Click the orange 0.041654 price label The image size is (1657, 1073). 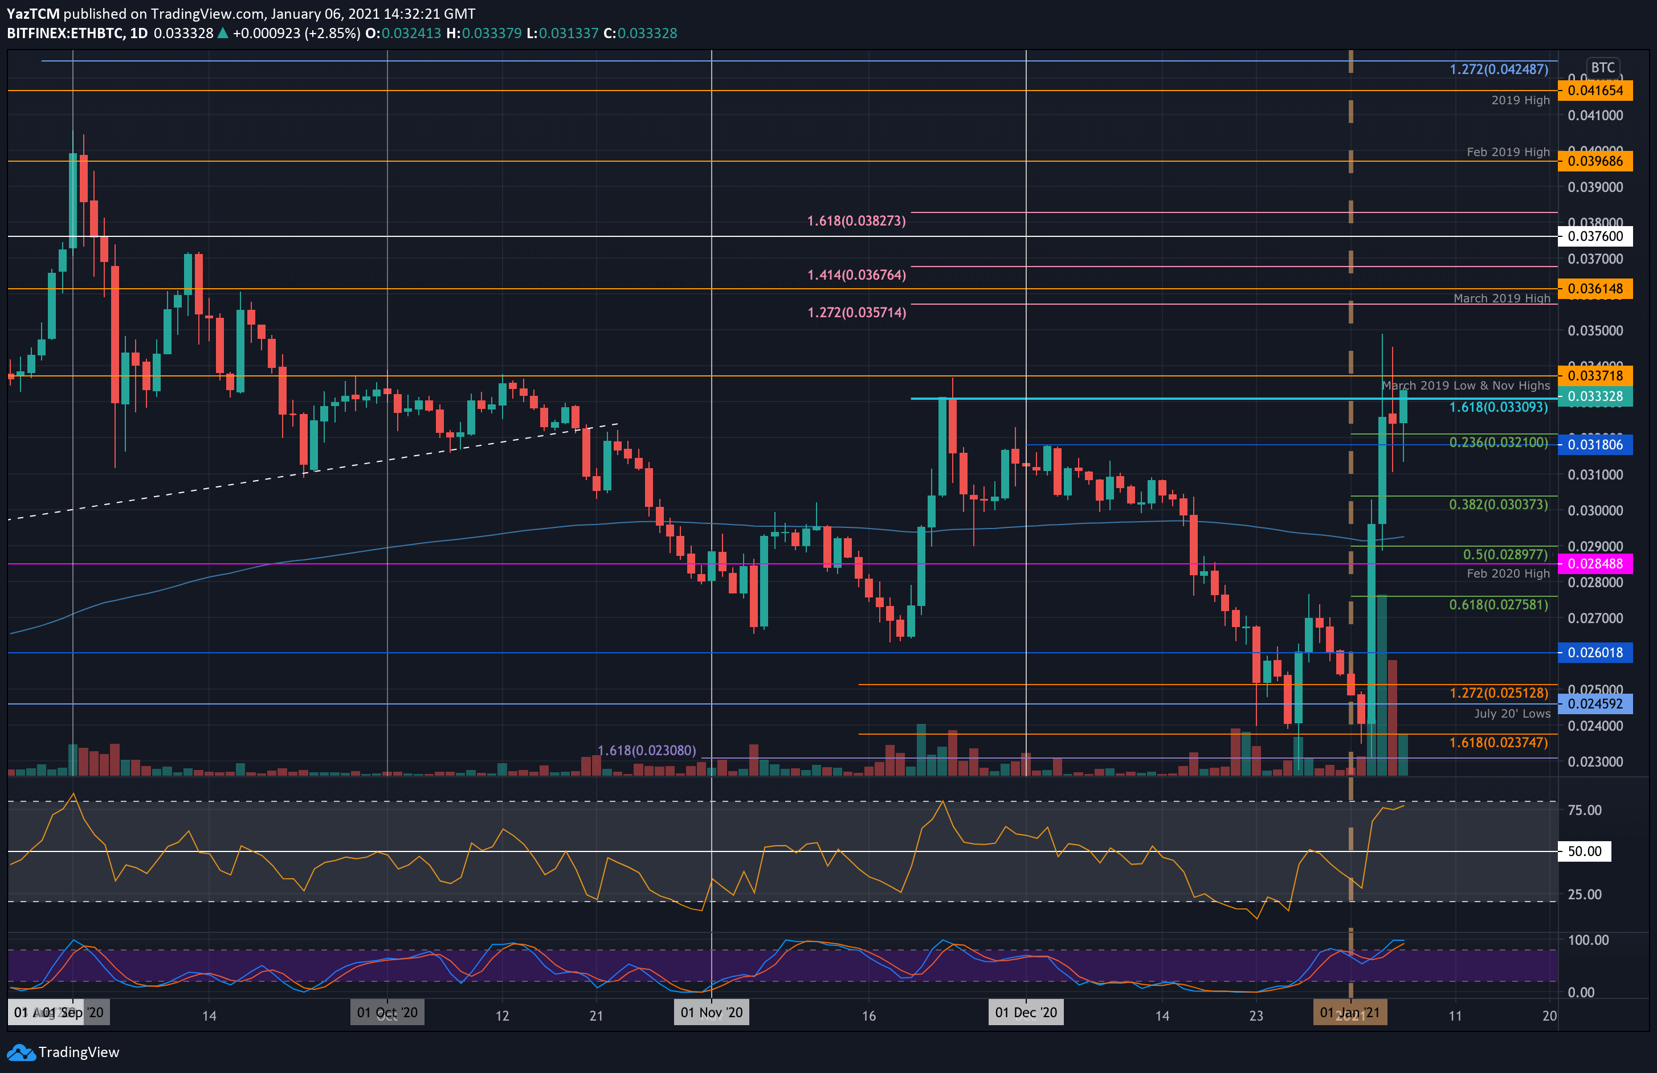coord(1594,91)
